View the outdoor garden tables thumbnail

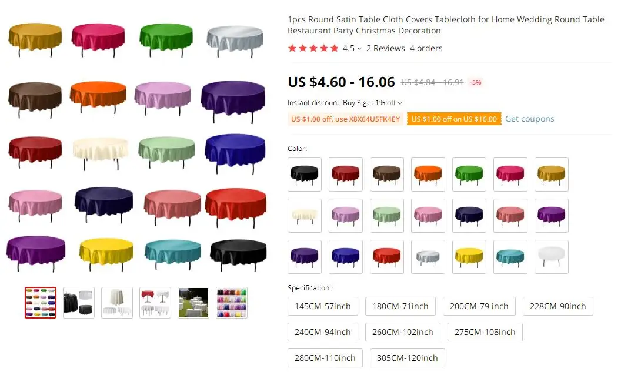click(x=193, y=303)
